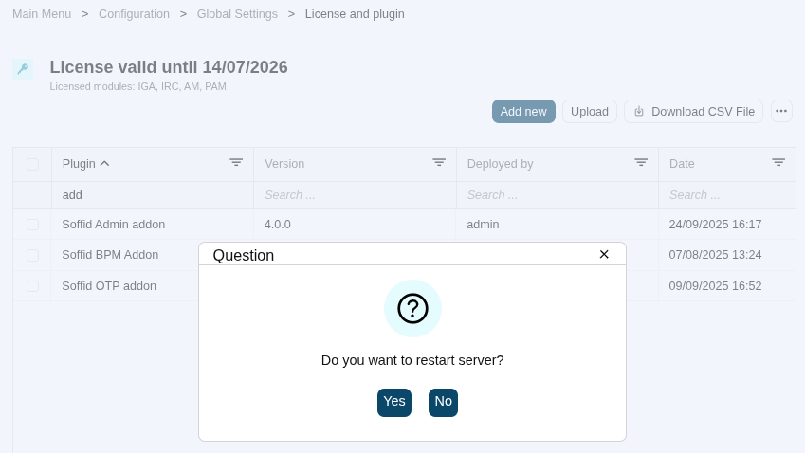The width and height of the screenshot is (805, 453).
Task: Click No in restart dialog
Action: [x=443, y=402]
